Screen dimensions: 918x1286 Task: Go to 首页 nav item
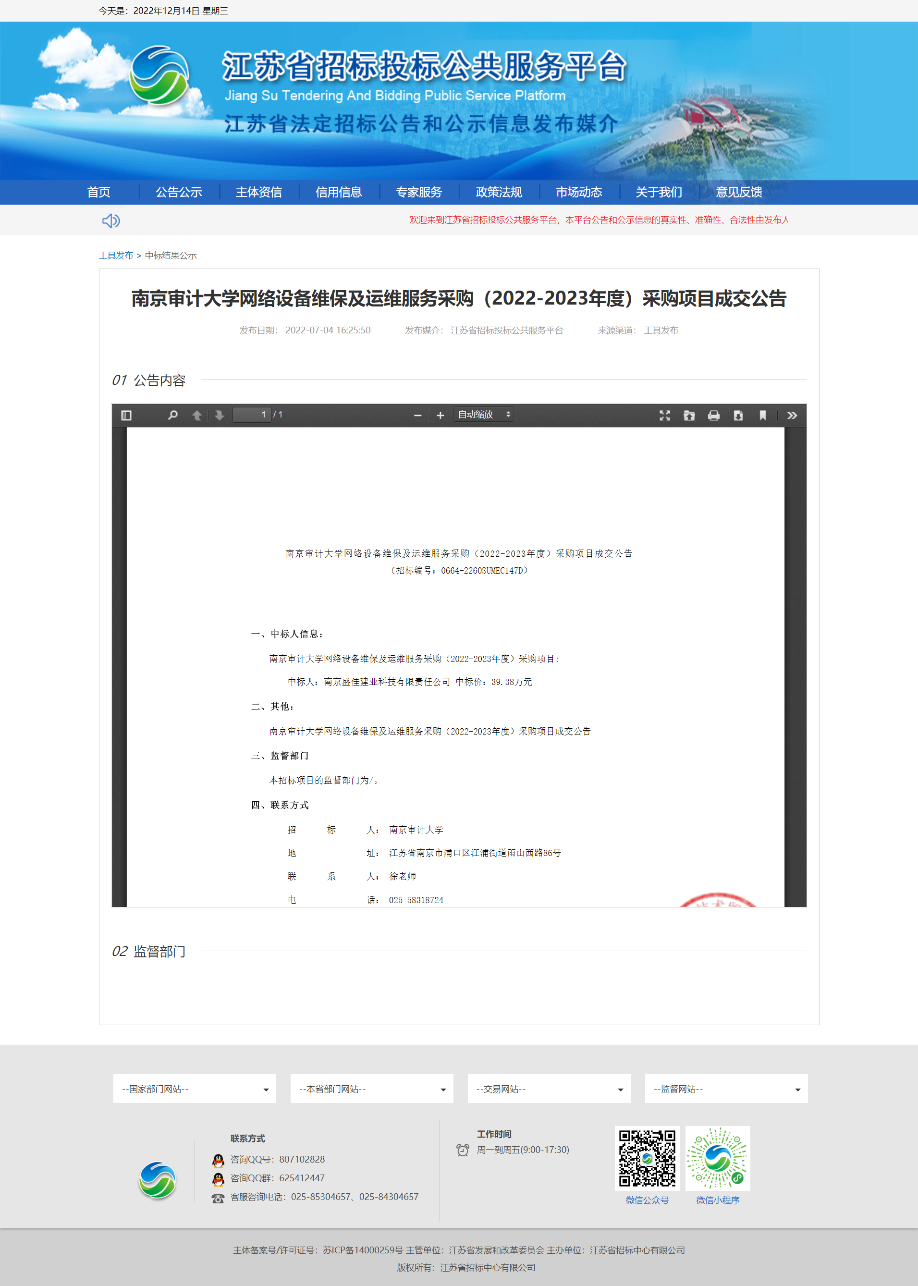click(x=99, y=192)
